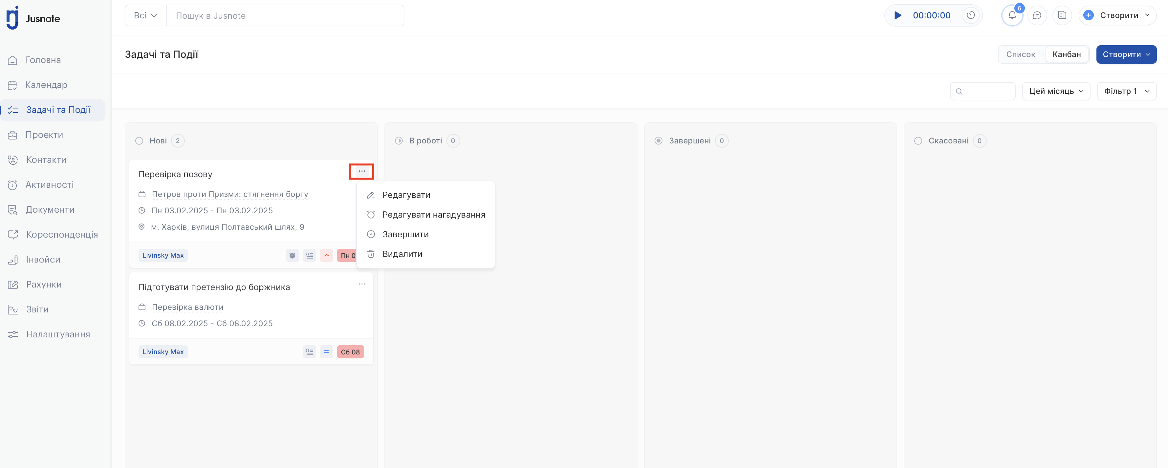This screenshot has height=468, width=1168.
Task: Open the chat messages icon
Action: pyautogui.click(x=1037, y=15)
